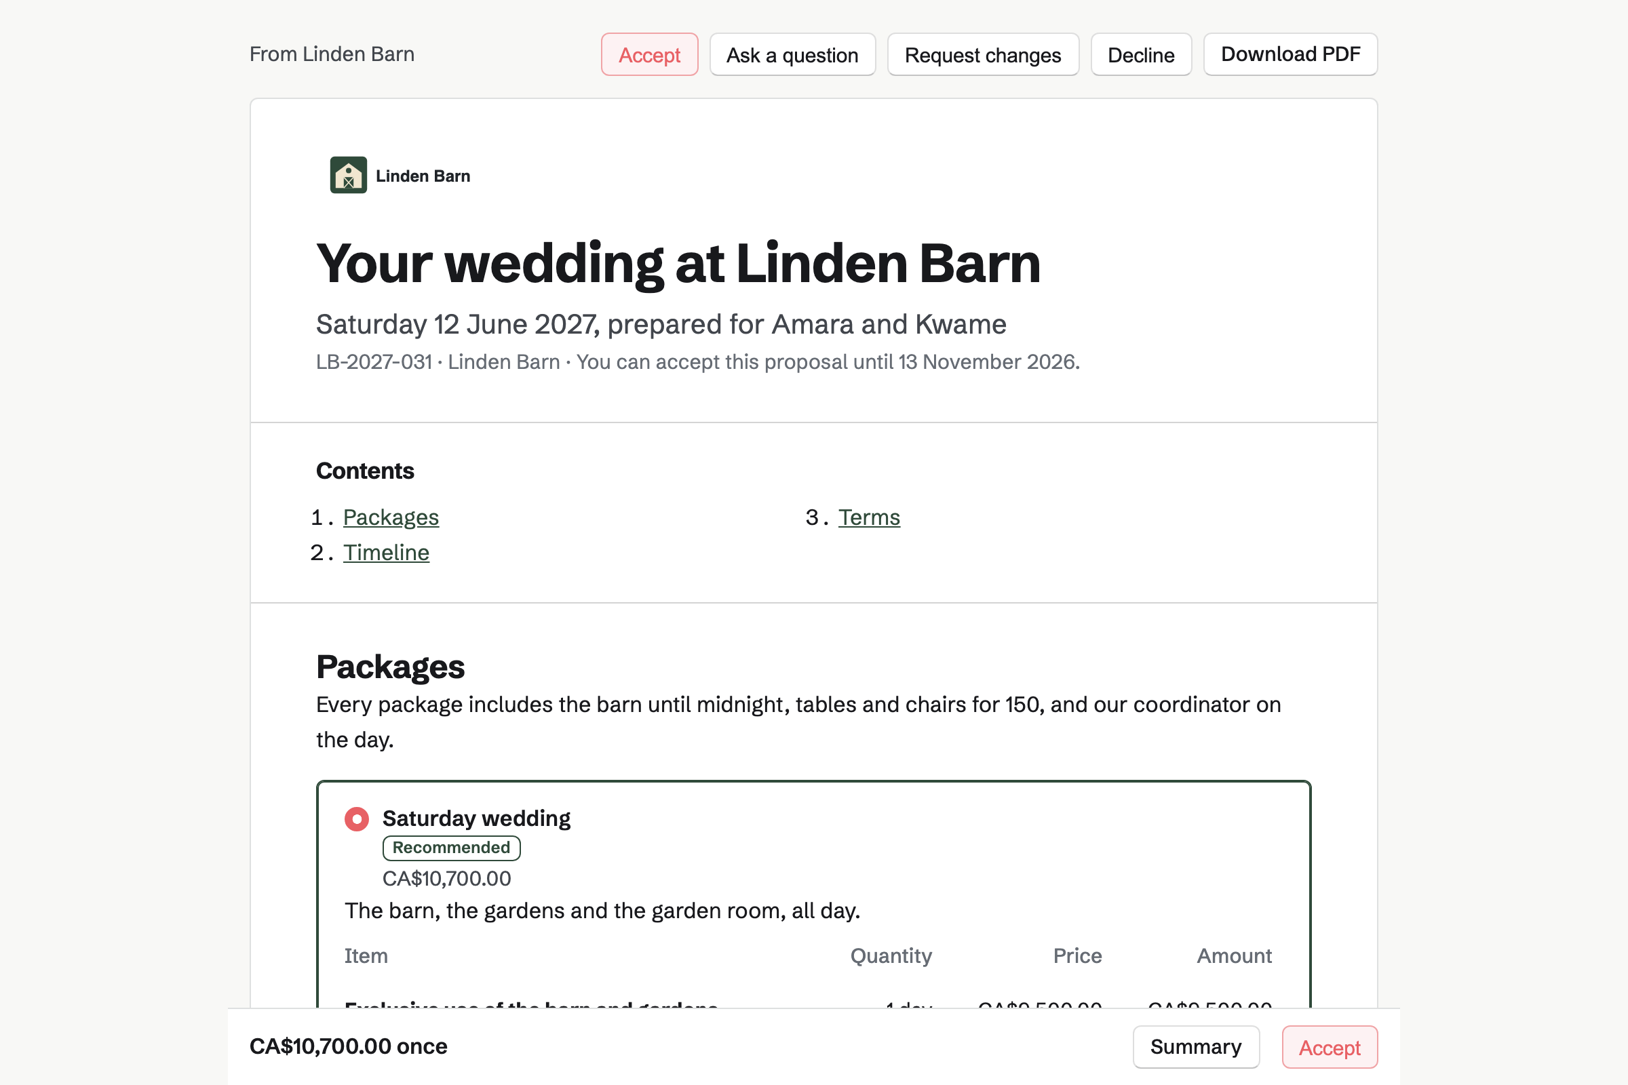Click the Quantity column header
This screenshot has width=1628, height=1085.
(890, 955)
